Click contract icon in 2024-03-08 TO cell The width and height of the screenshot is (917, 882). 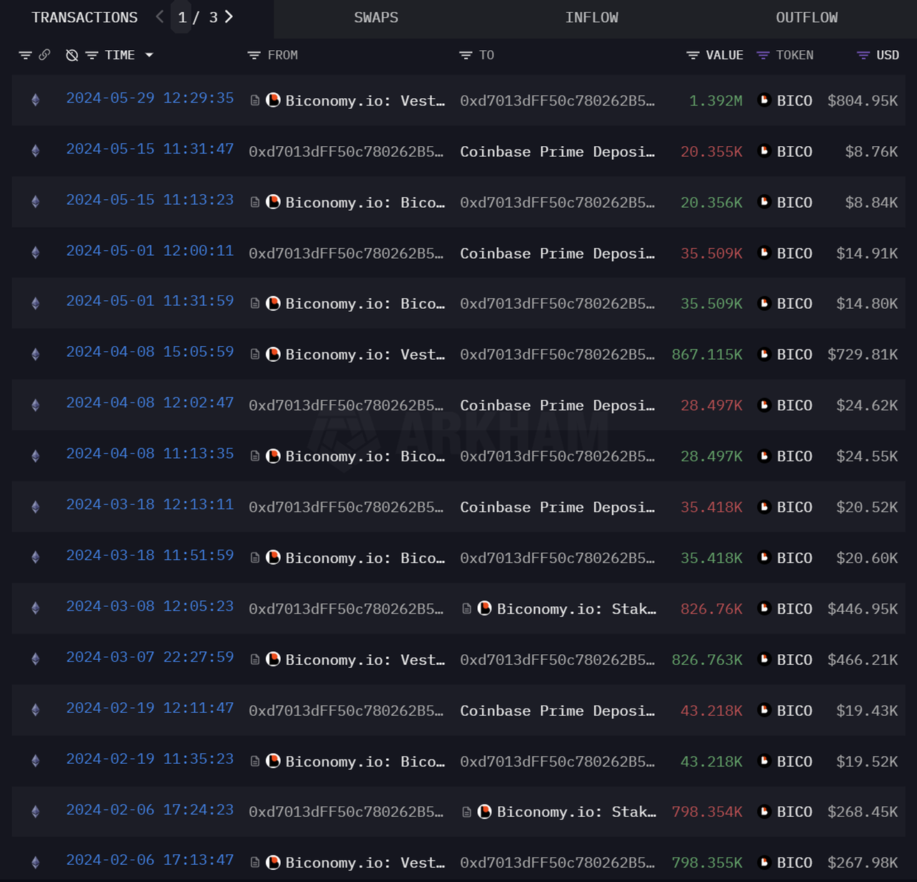pyautogui.click(x=466, y=608)
